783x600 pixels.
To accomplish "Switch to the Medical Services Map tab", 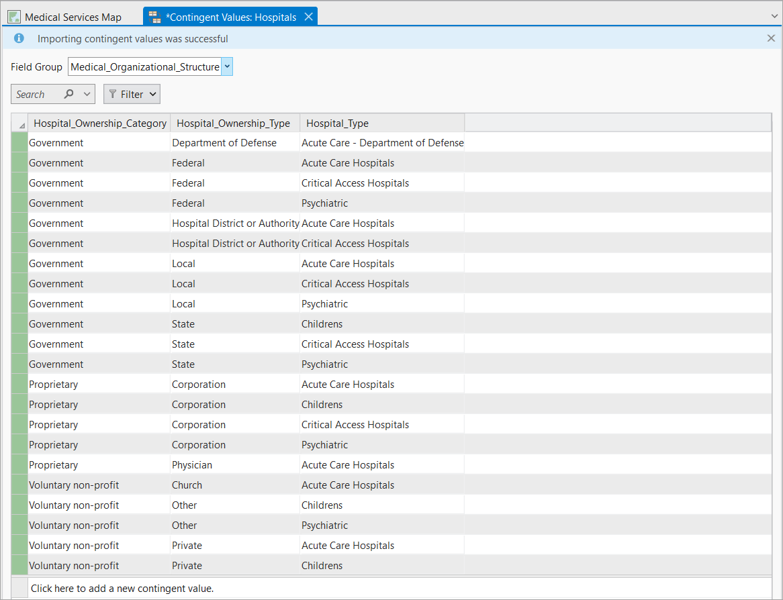I will [65, 17].
